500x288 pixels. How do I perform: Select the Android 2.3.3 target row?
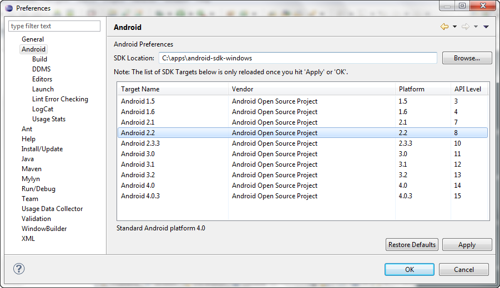point(302,143)
